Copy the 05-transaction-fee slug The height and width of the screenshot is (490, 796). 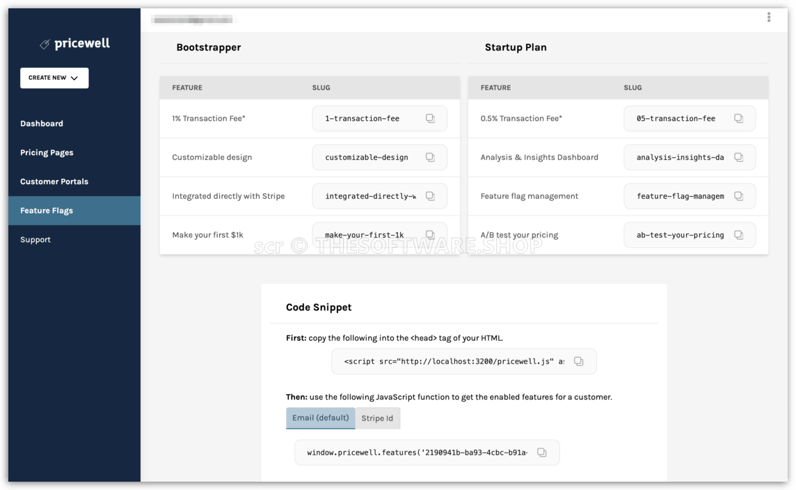739,119
